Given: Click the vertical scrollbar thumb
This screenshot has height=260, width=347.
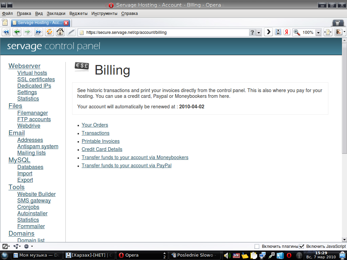Looking at the screenshot, I should (344, 98).
